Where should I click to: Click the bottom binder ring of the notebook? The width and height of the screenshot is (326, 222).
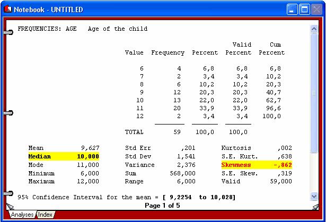[x=8, y=193]
